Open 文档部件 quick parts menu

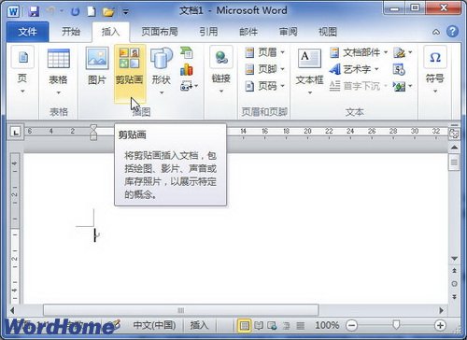(359, 52)
